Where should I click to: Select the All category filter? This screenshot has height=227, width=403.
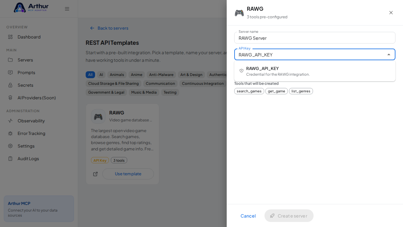click(90, 75)
